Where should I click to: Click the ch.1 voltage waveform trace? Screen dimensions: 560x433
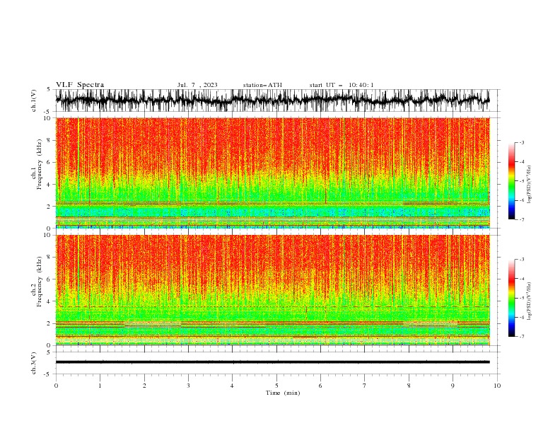tap(273, 100)
